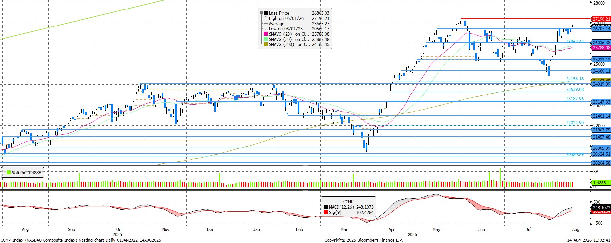Collapse the Last Price legend tree
611x243 pixels.
click(x=261, y=13)
